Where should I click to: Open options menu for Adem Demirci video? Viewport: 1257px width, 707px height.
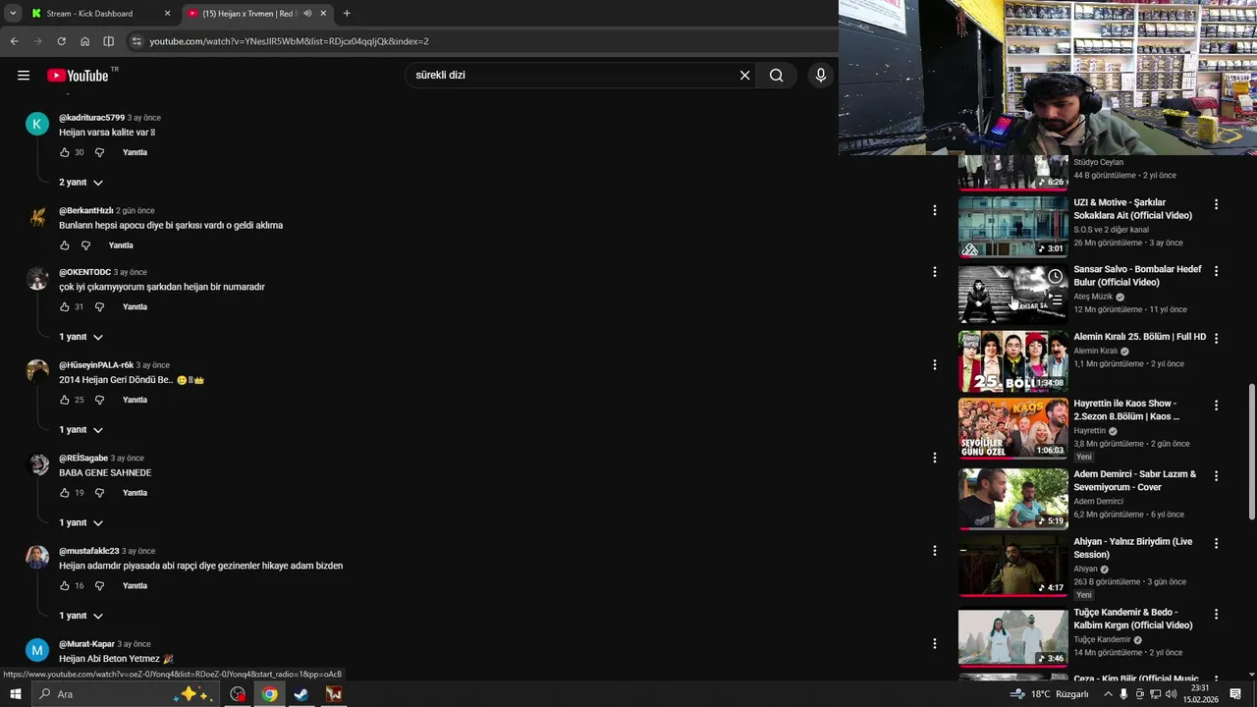tap(1216, 476)
